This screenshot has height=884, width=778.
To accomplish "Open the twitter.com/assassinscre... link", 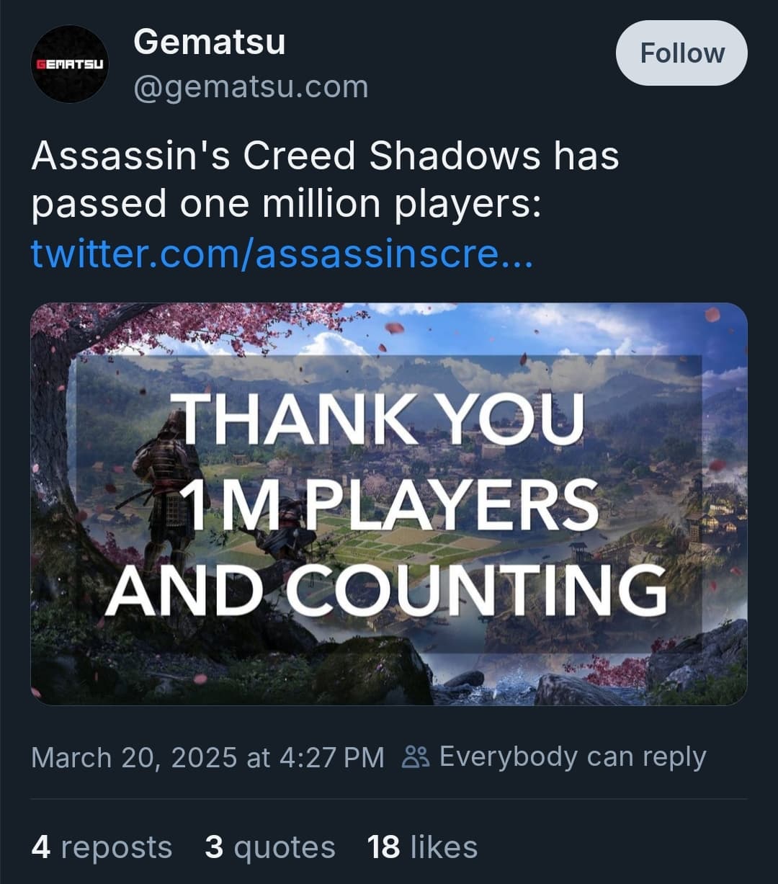I will click(282, 254).
